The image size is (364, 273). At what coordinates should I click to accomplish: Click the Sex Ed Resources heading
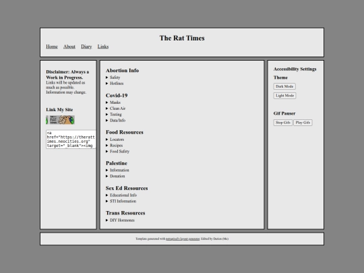[127, 188]
